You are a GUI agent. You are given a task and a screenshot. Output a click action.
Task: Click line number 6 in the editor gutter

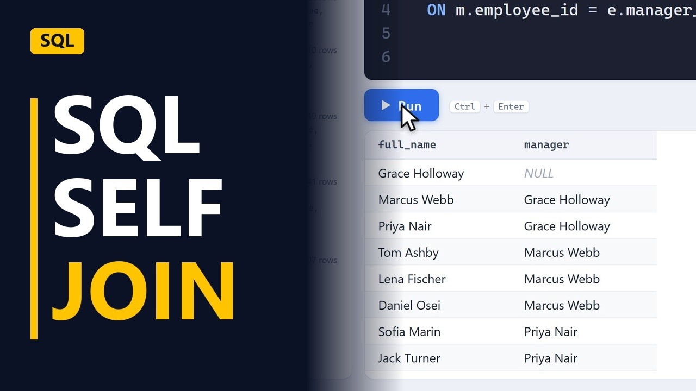coord(386,56)
